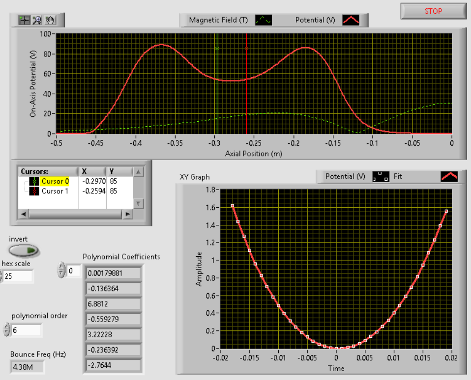Click the Fit legend plot icon
The width and height of the screenshot is (471, 380).
pos(449,176)
